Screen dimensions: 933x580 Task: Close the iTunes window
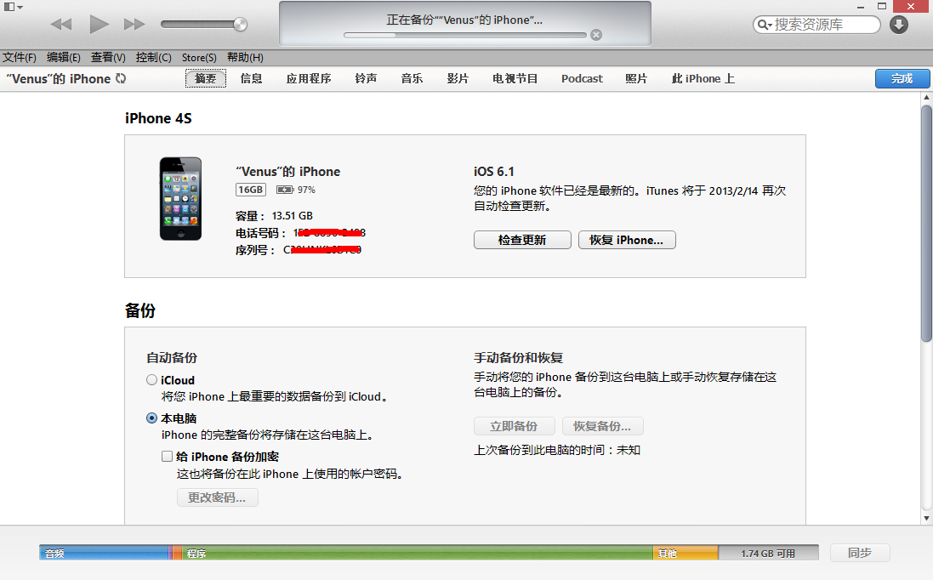[x=910, y=7]
